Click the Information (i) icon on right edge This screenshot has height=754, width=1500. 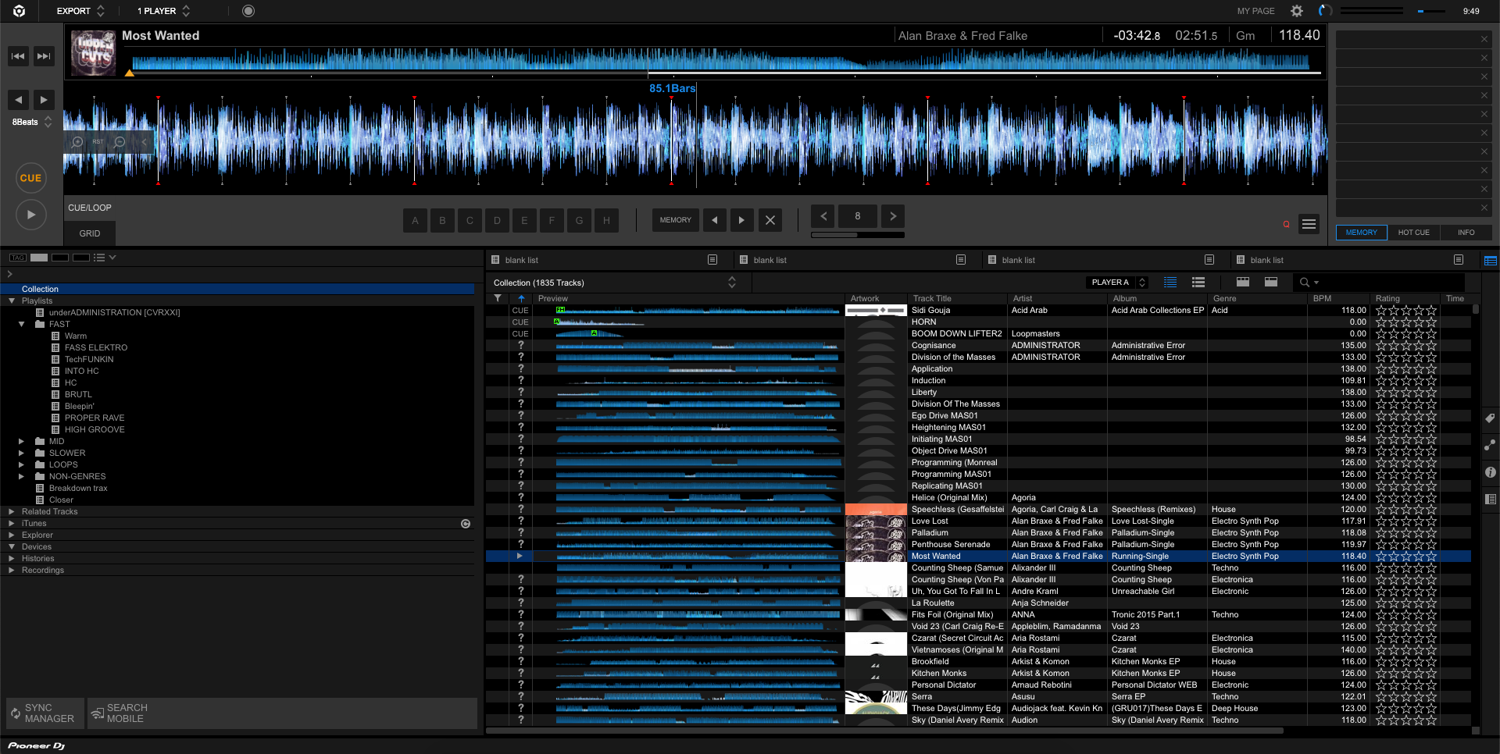tap(1491, 472)
